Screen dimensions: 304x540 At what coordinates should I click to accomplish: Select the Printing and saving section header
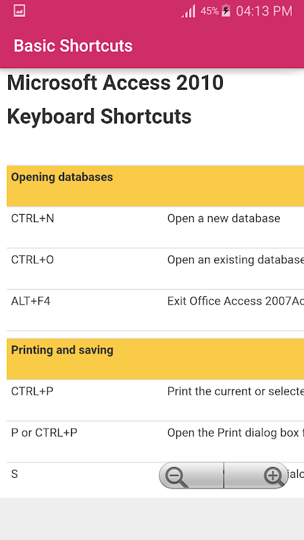pyautogui.click(x=155, y=359)
